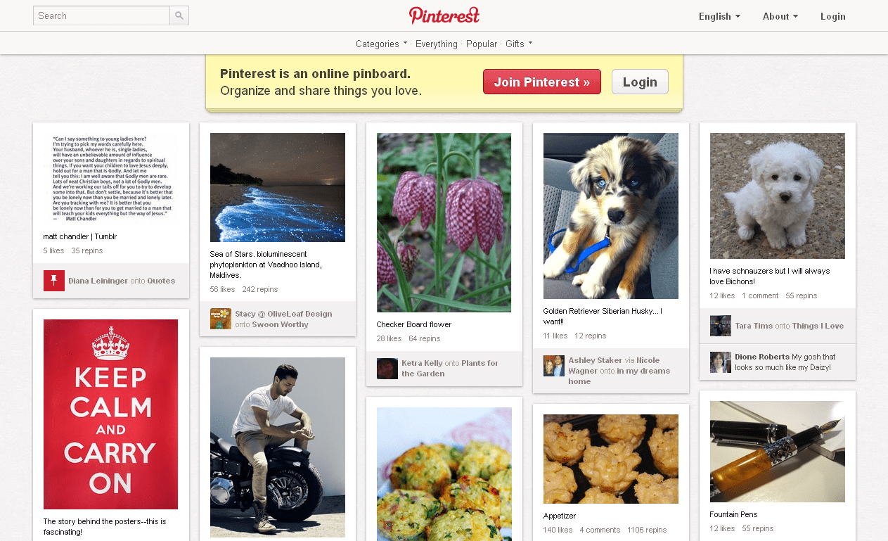Focus the Search input field

click(x=101, y=15)
